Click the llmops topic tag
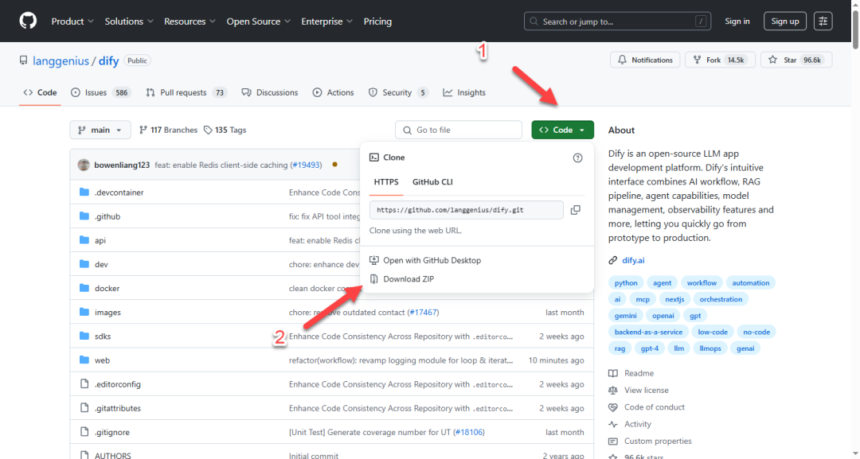860x459 pixels. (x=710, y=348)
